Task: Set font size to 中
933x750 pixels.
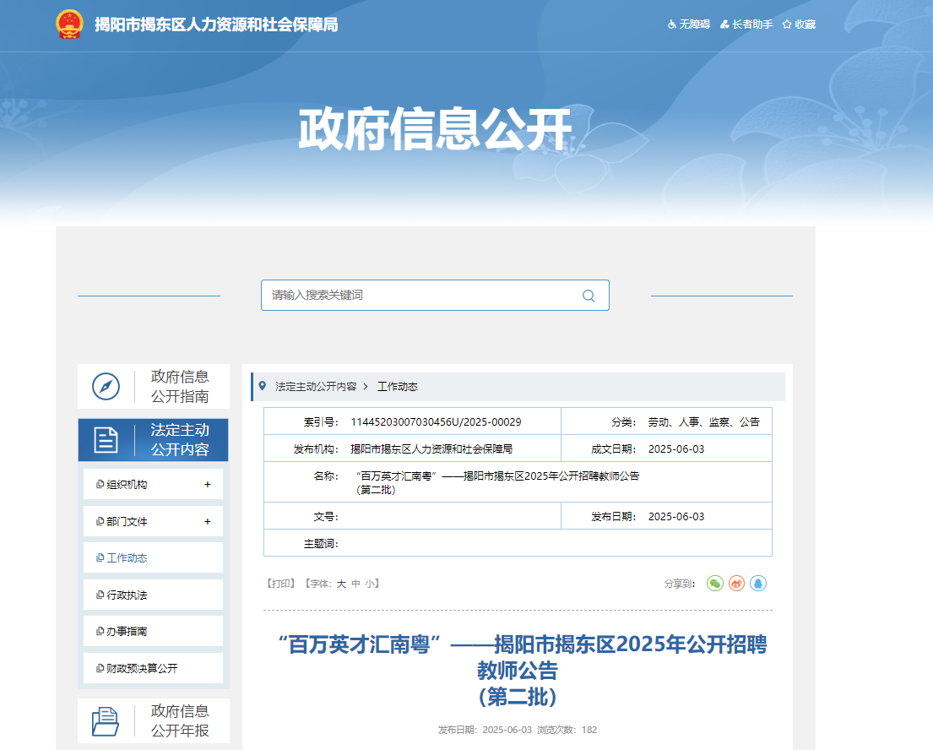Action: 355,584
